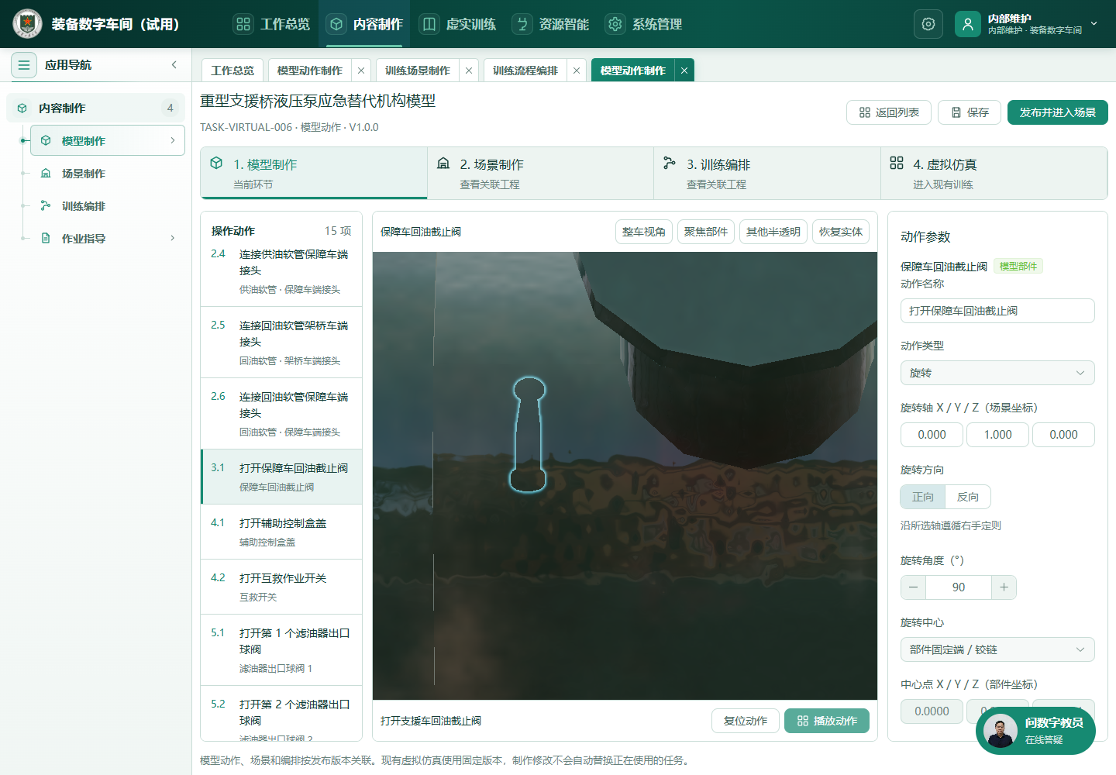
Task: Go to step 2. 场景制作
Action: (540, 174)
